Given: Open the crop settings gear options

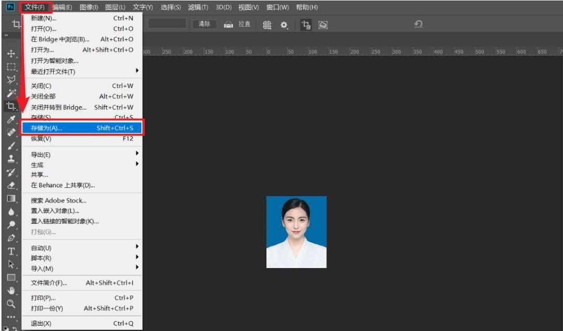Looking at the screenshot, I should click(x=284, y=24).
